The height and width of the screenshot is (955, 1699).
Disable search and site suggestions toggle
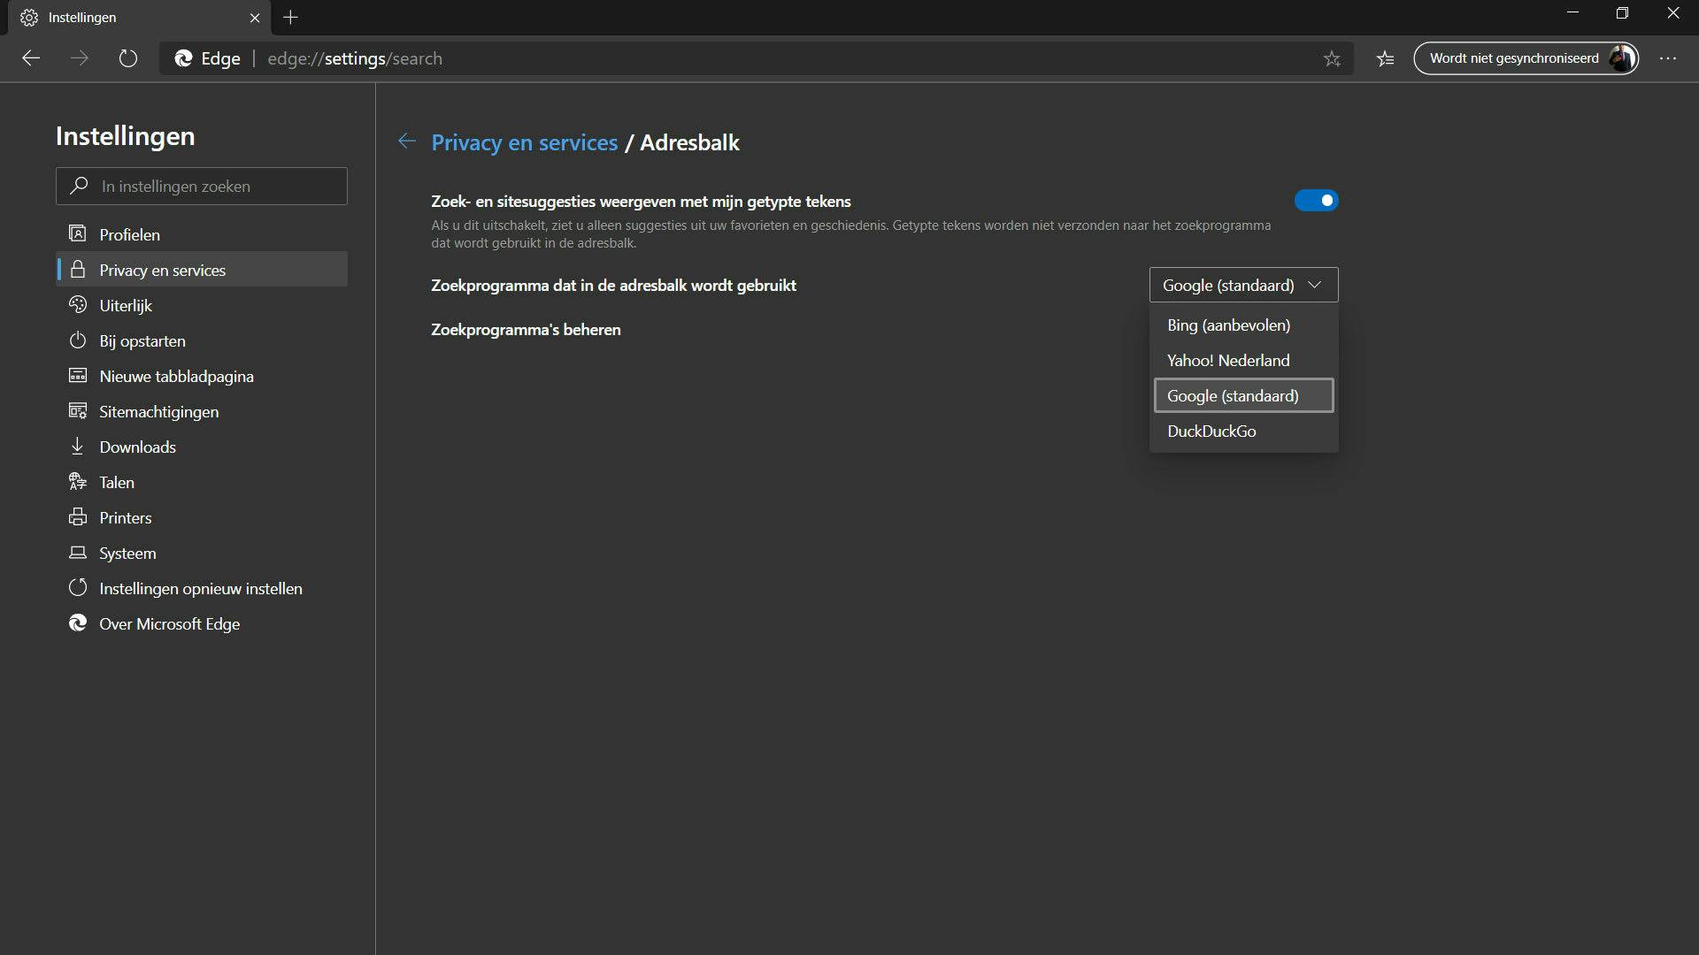point(1316,201)
